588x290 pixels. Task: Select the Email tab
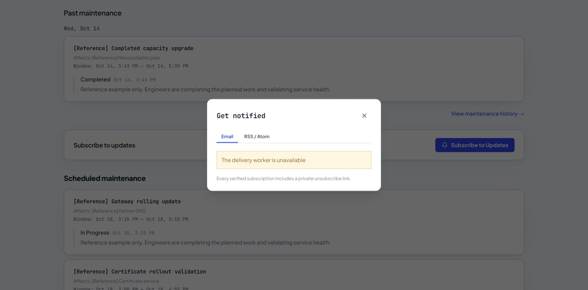[x=227, y=136]
